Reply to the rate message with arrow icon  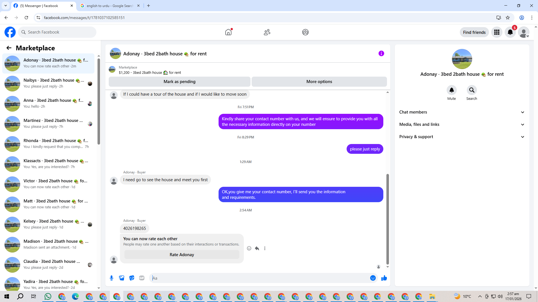click(x=257, y=248)
